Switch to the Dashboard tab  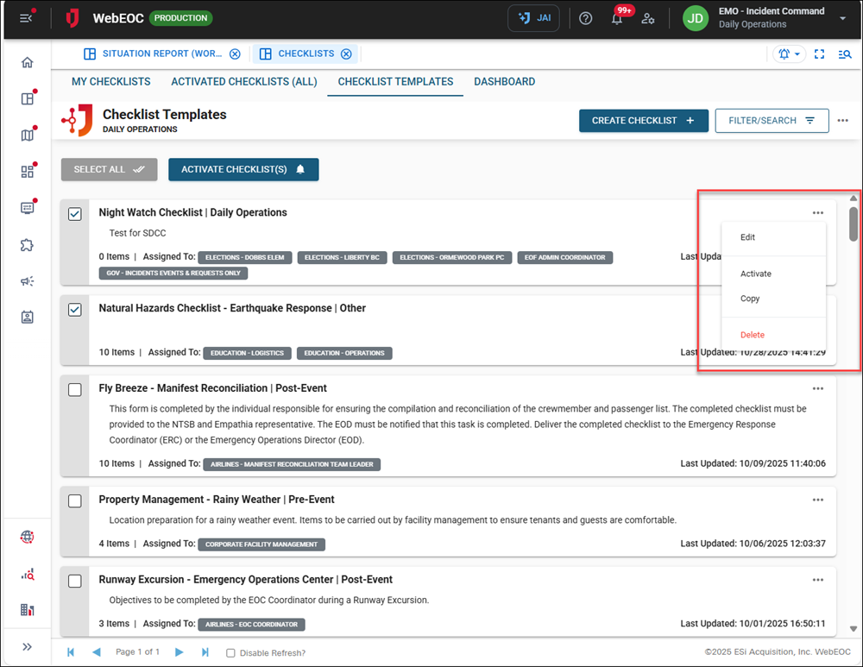point(504,81)
